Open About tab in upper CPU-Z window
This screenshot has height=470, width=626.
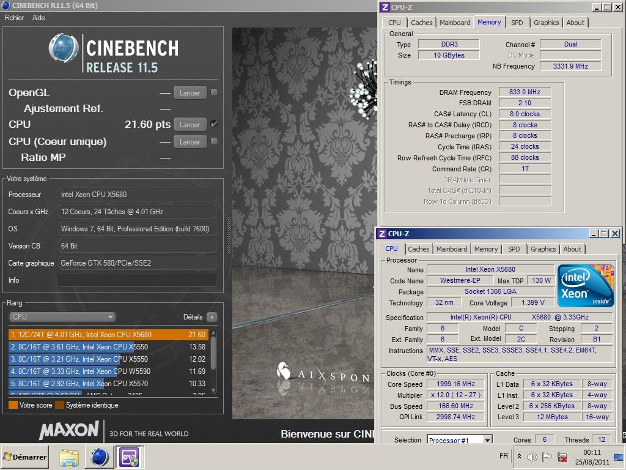coord(575,23)
